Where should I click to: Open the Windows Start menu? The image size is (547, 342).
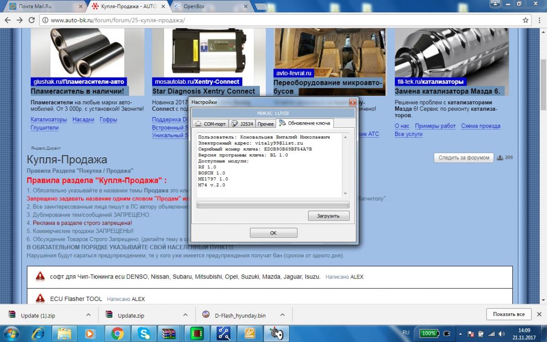(x=10, y=333)
